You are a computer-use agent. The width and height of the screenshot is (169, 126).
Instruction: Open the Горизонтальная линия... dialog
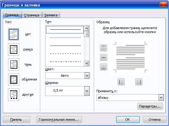[x=59, y=119]
